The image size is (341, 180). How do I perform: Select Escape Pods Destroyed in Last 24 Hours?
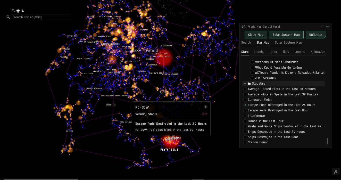pyautogui.click(x=245, y=105)
